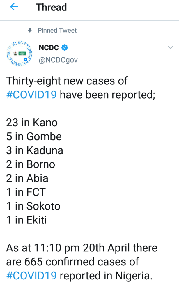Tap the 'As at 11:10 pm 20th April' sentence
The width and height of the screenshot is (179, 298).
point(81,248)
